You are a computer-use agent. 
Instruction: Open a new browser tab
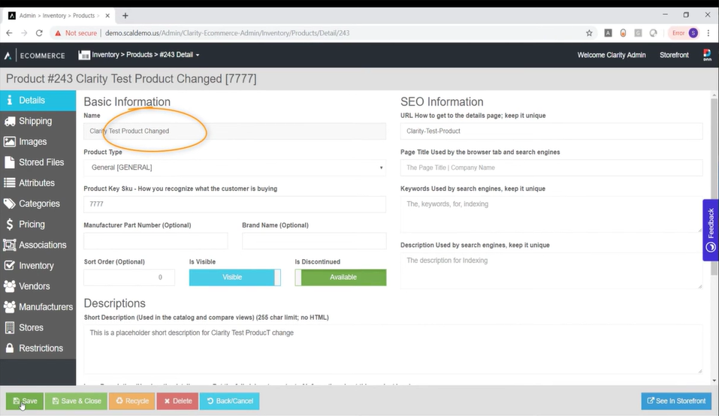pyautogui.click(x=125, y=16)
